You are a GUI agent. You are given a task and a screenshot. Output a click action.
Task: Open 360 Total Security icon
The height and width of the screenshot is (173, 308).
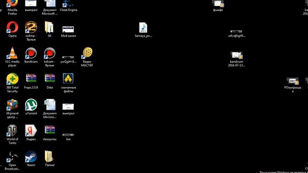coord(13,83)
